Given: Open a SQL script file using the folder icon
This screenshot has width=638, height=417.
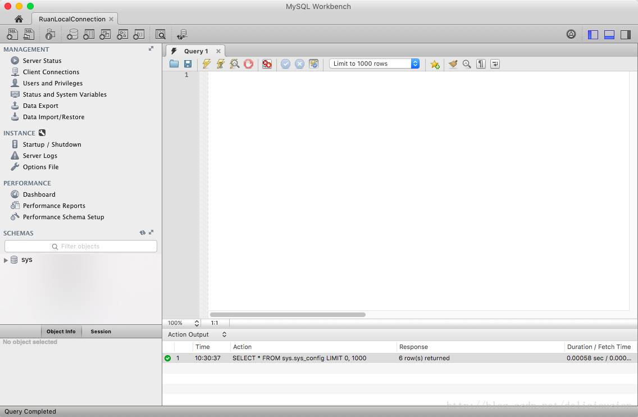Looking at the screenshot, I should coord(174,64).
